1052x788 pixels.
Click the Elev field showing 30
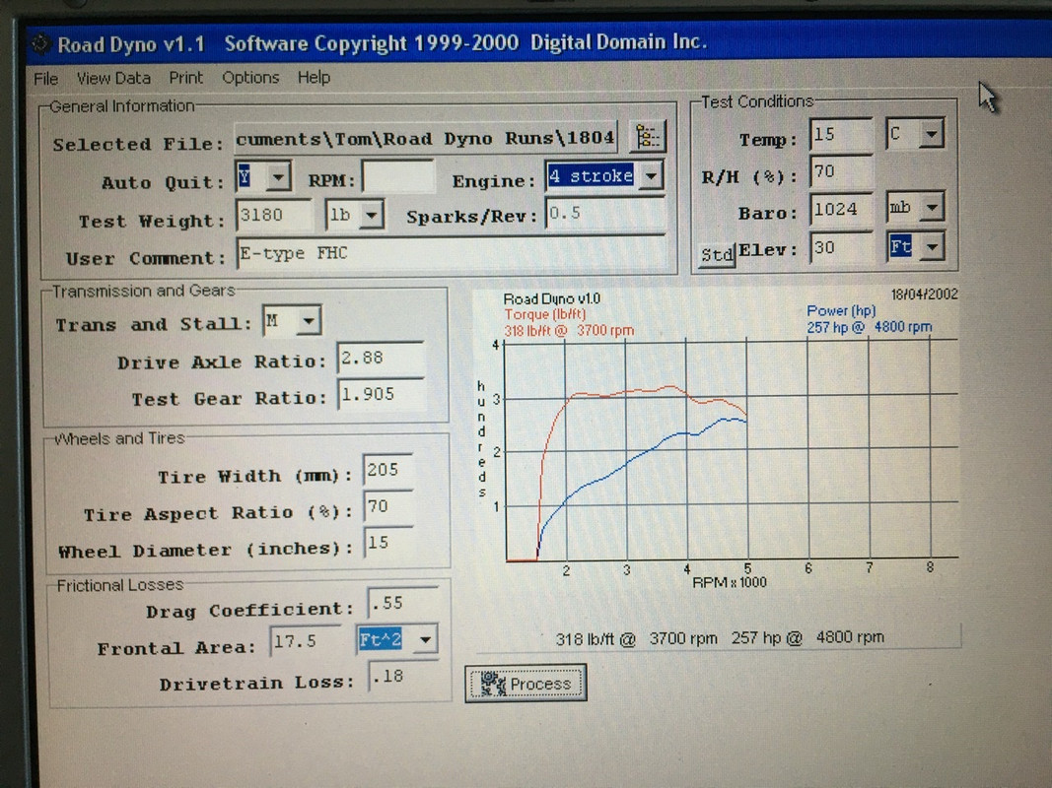pyautogui.click(x=841, y=248)
